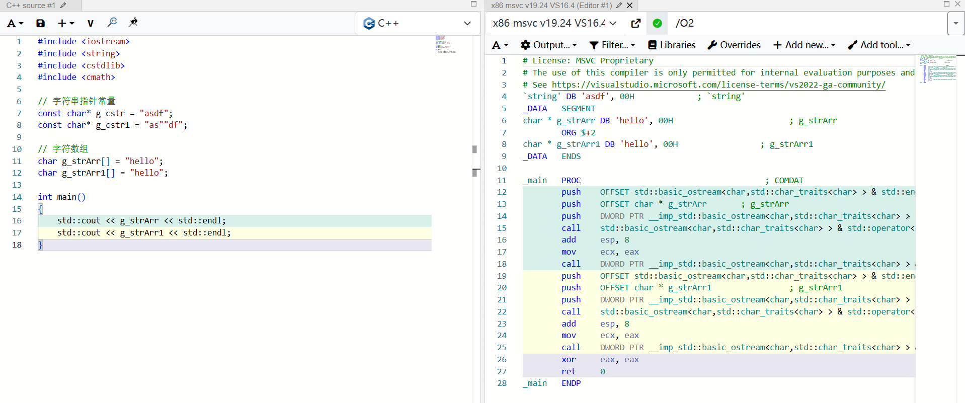Open the compiler pop-out arrow icon

coord(635,23)
